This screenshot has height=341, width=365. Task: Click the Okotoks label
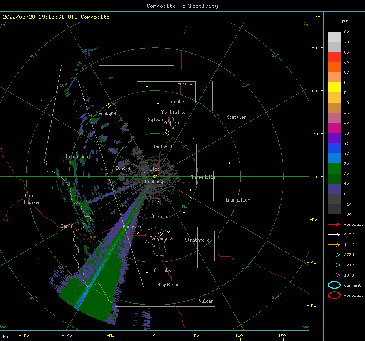point(162,270)
